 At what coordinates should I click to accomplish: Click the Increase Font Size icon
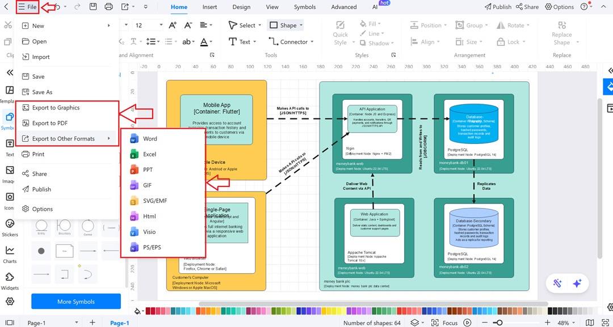click(x=172, y=26)
